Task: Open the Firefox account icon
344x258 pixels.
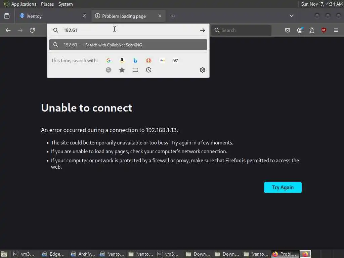Action: tap(300, 30)
